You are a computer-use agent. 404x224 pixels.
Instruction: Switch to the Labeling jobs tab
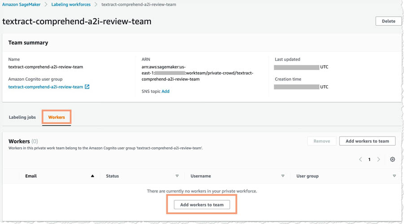click(22, 117)
